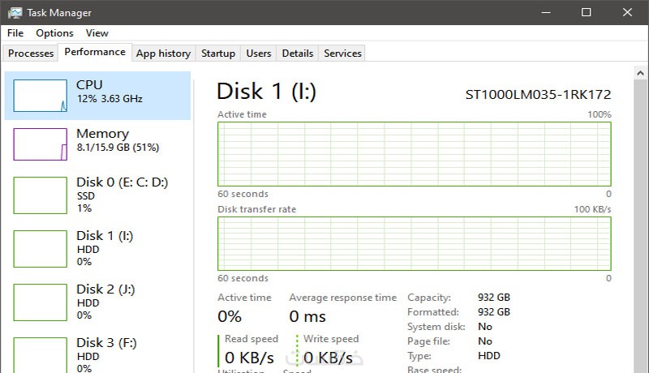Click the Task Manager title bar icon
Viewport: 649px width, 373px height.
click(14, 13)
